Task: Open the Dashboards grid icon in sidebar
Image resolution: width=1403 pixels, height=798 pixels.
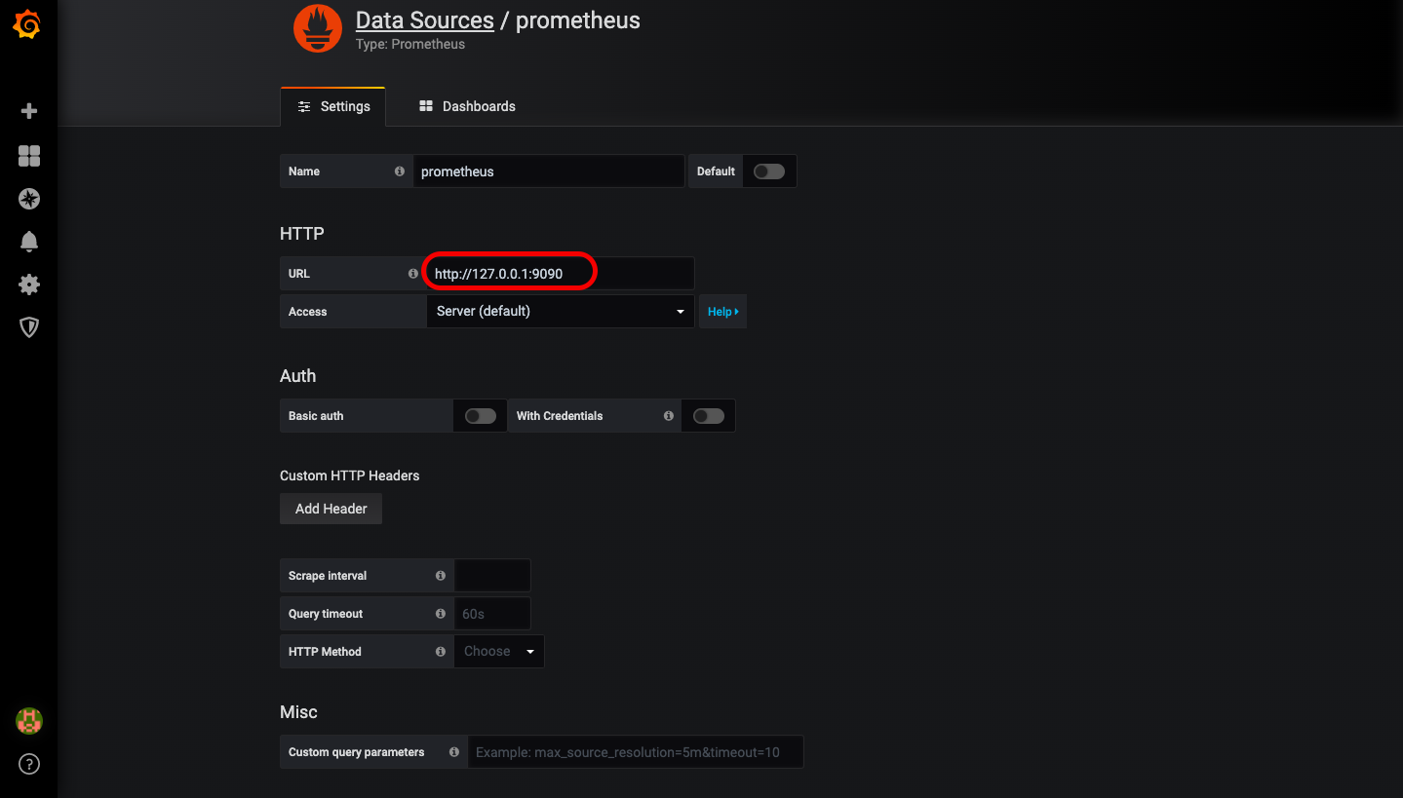Action: pyautogui.click(x=29, y=156)
